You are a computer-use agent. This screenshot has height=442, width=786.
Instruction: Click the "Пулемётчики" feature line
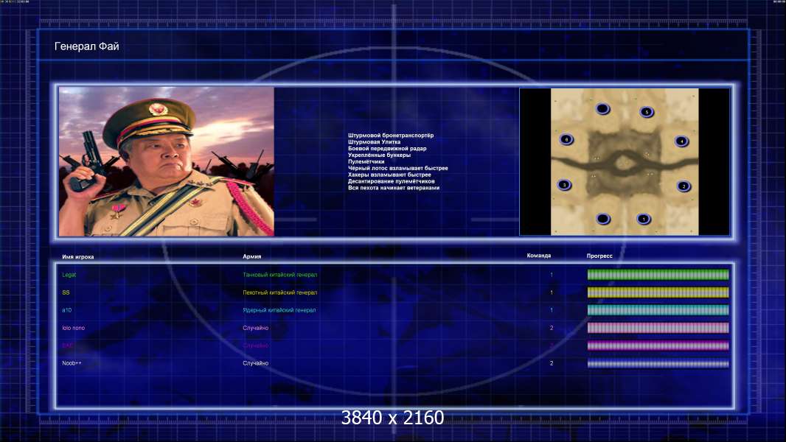click(366, 161)
